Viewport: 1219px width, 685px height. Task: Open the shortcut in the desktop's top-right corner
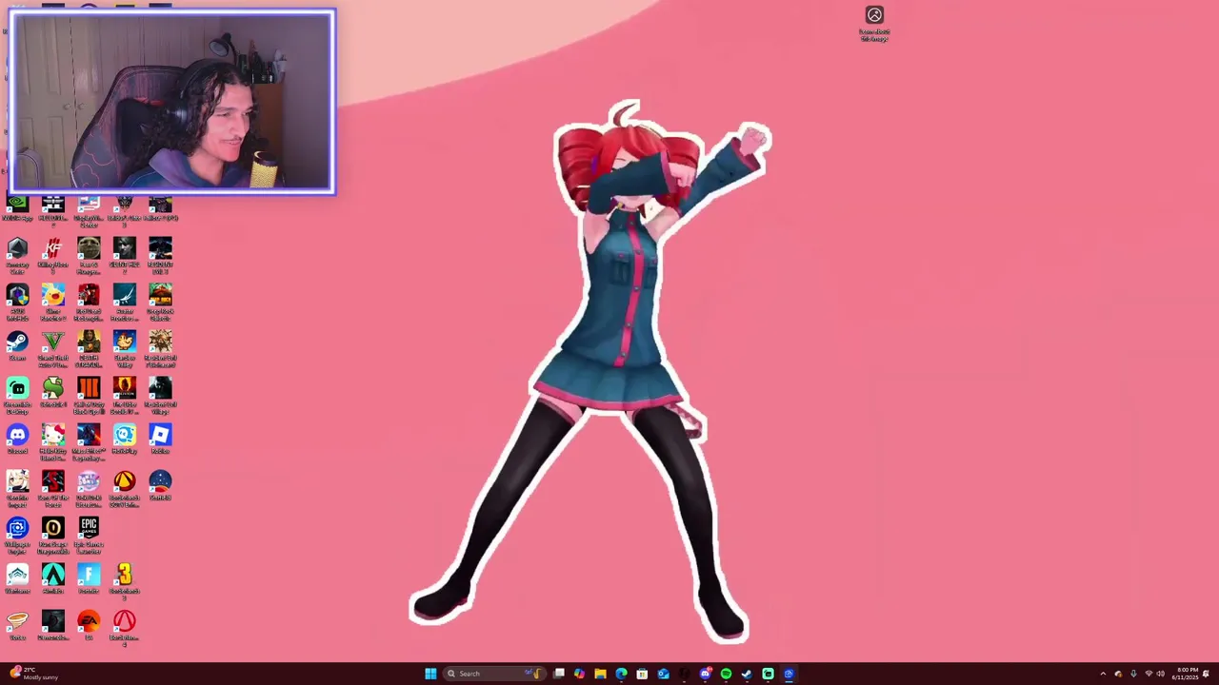pos(874,24)
